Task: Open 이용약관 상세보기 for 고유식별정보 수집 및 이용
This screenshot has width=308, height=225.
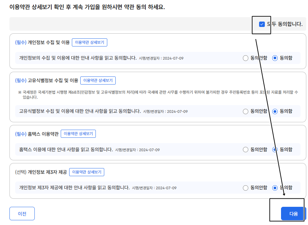Action: [x=99, y=80]
